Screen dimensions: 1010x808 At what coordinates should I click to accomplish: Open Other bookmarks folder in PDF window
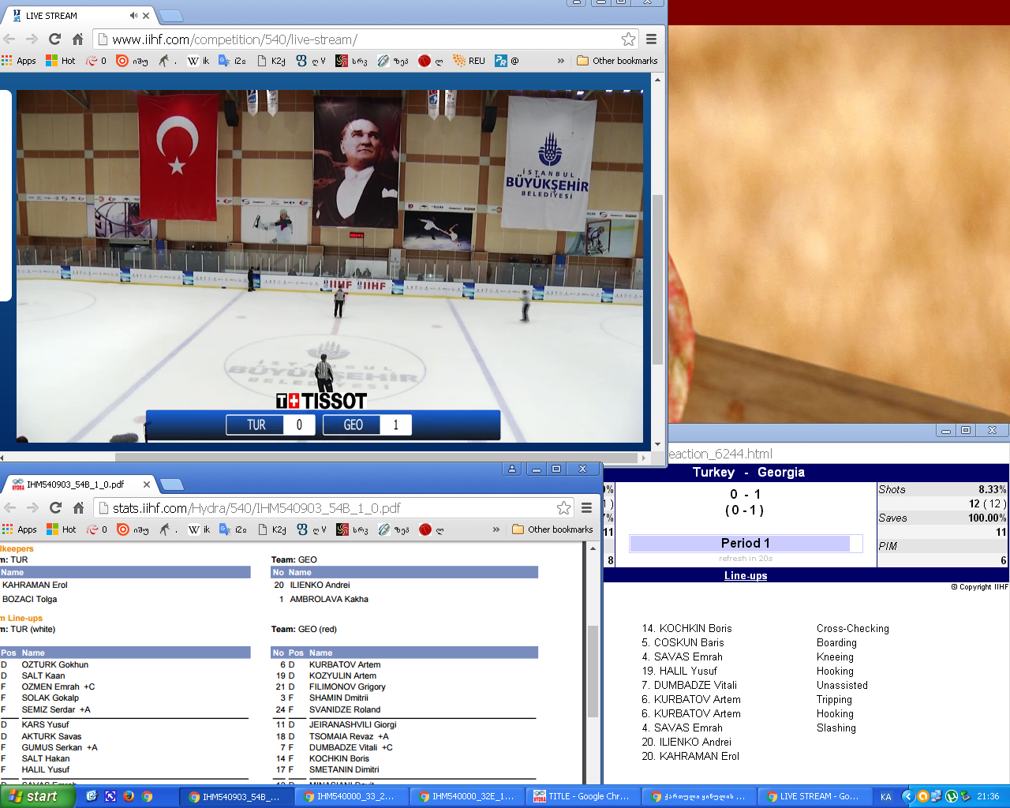pyautogui.click(x=552, y=529)
